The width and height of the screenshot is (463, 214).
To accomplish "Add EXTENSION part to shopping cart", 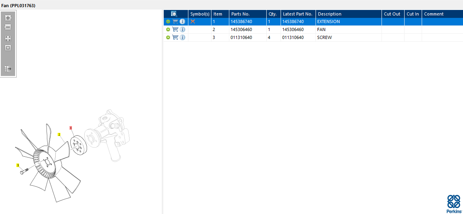I will click(175, 21).
